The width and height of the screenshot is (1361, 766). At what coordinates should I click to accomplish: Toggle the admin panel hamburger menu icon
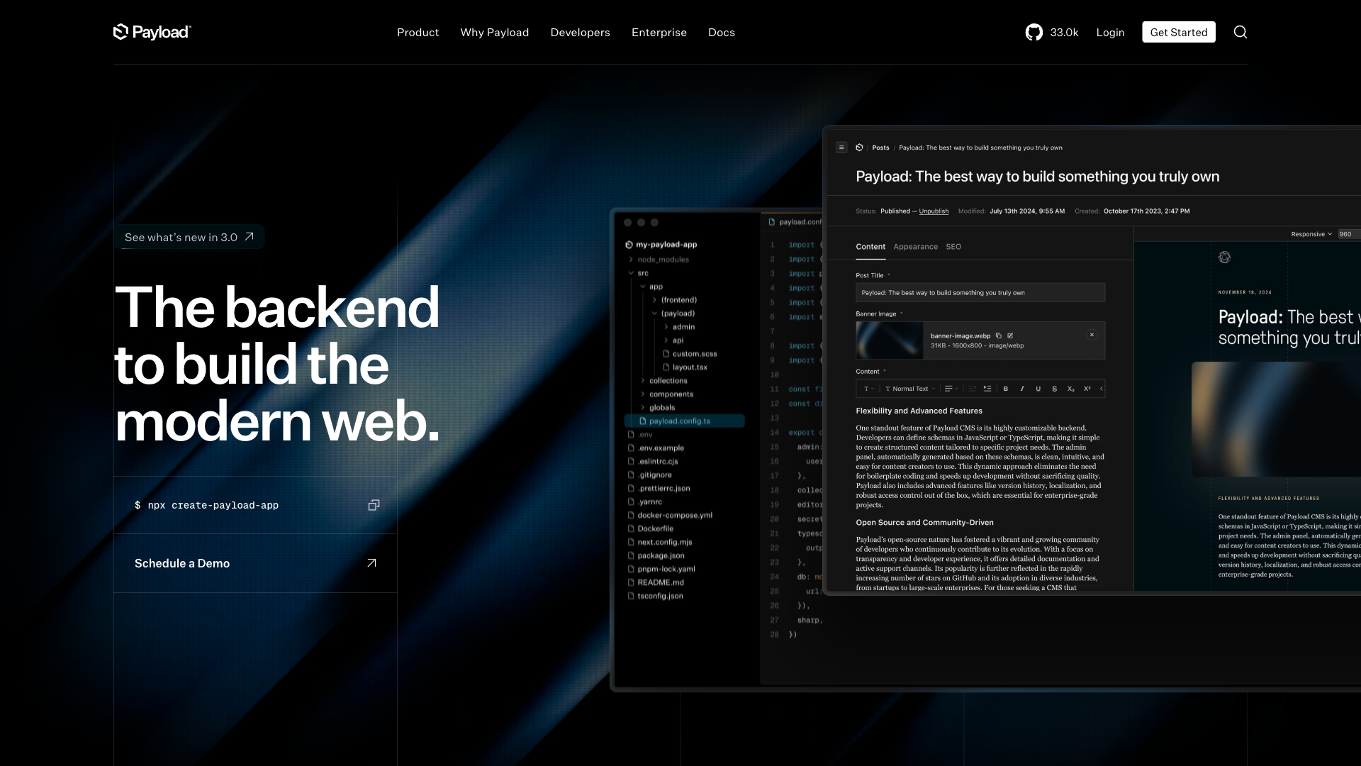841,148
